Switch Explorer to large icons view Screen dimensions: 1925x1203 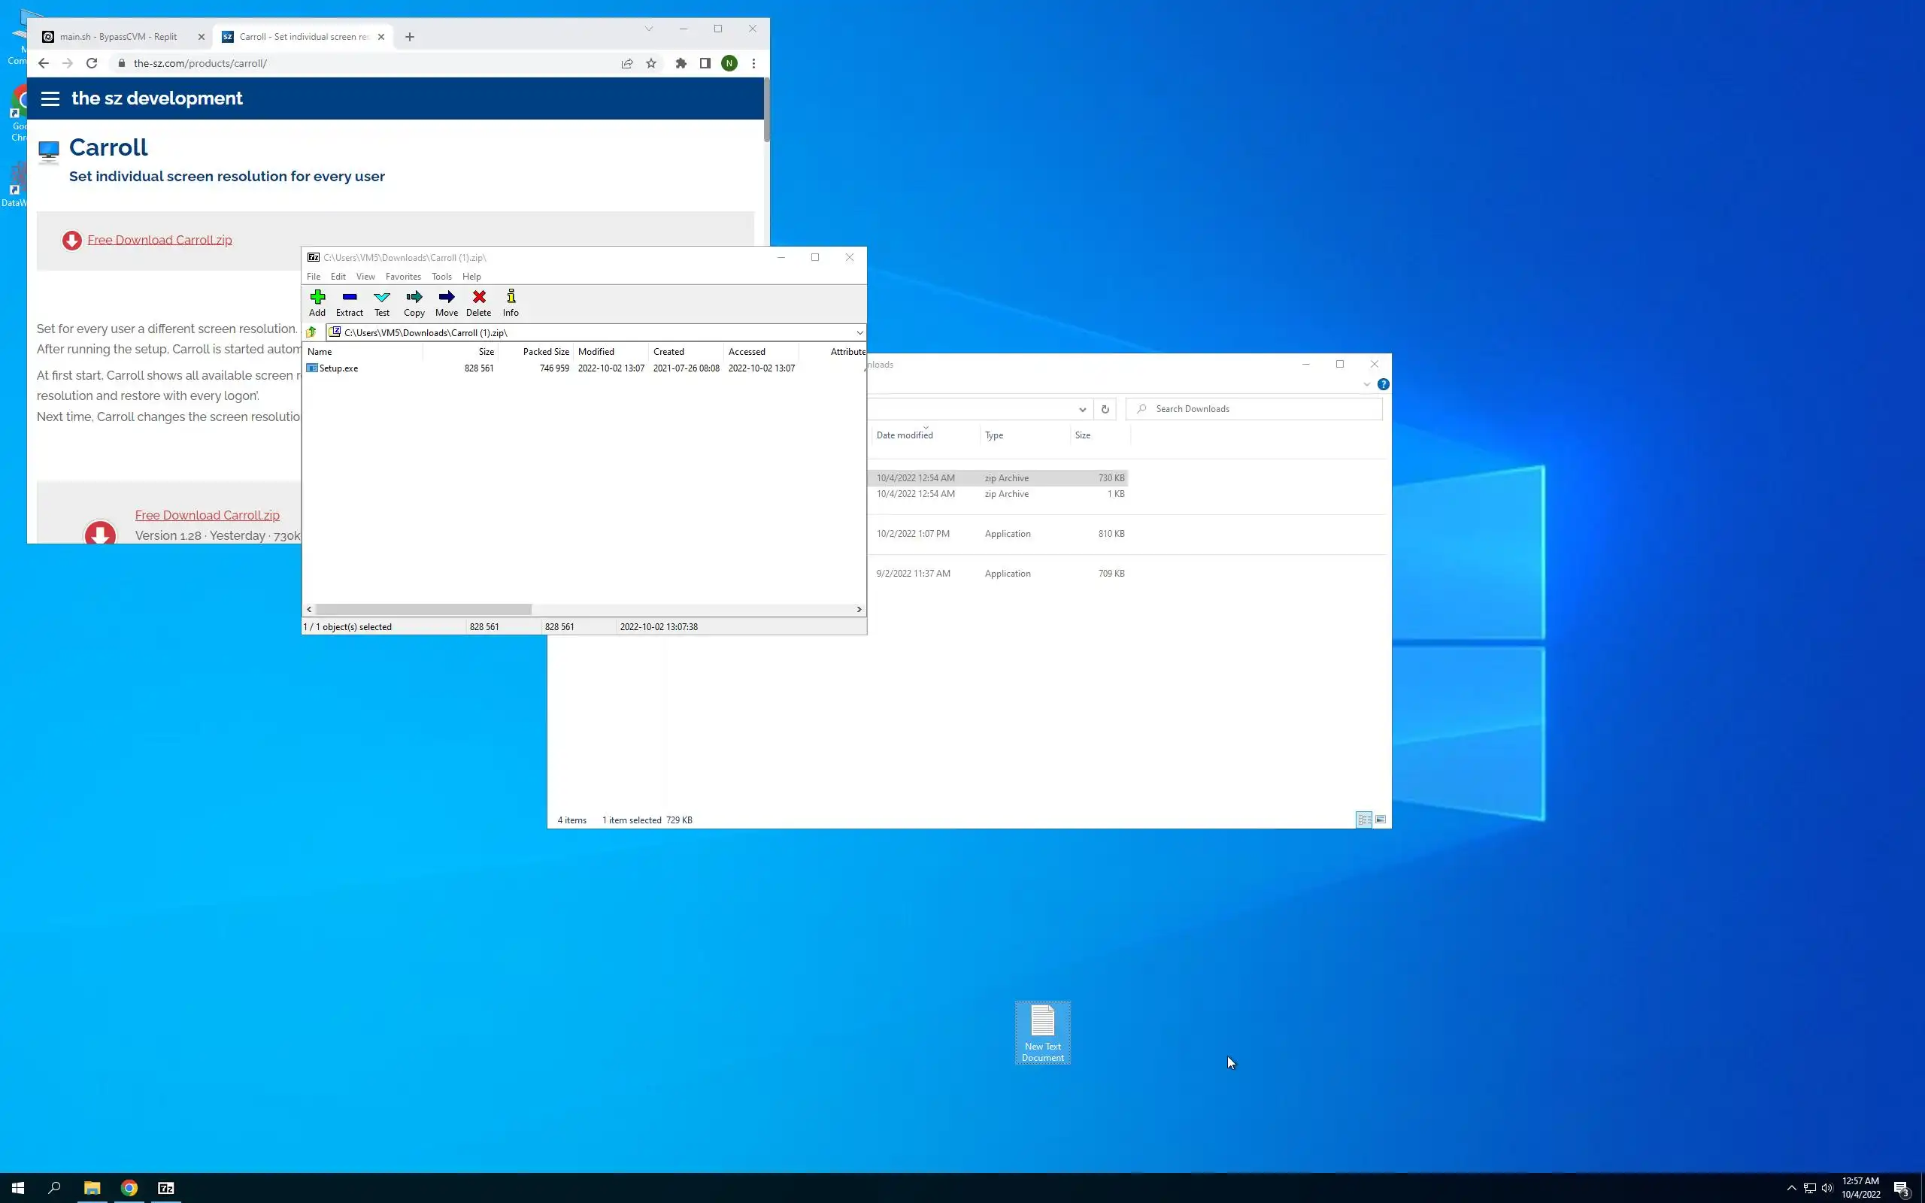point(1381,820)
